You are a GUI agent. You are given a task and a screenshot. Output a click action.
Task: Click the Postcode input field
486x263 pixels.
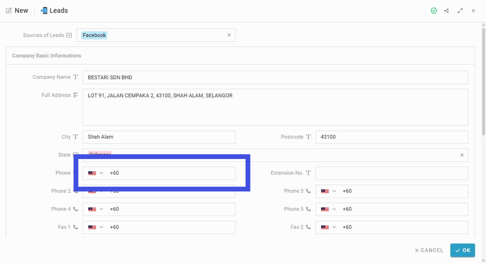391,137
